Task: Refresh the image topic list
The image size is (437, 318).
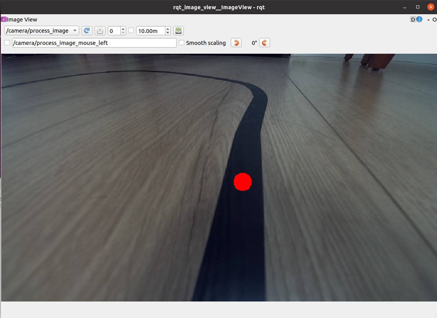Action: (87, 31)
